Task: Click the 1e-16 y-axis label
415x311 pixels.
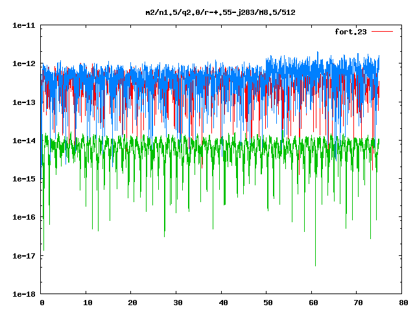Action: point(24,218)
